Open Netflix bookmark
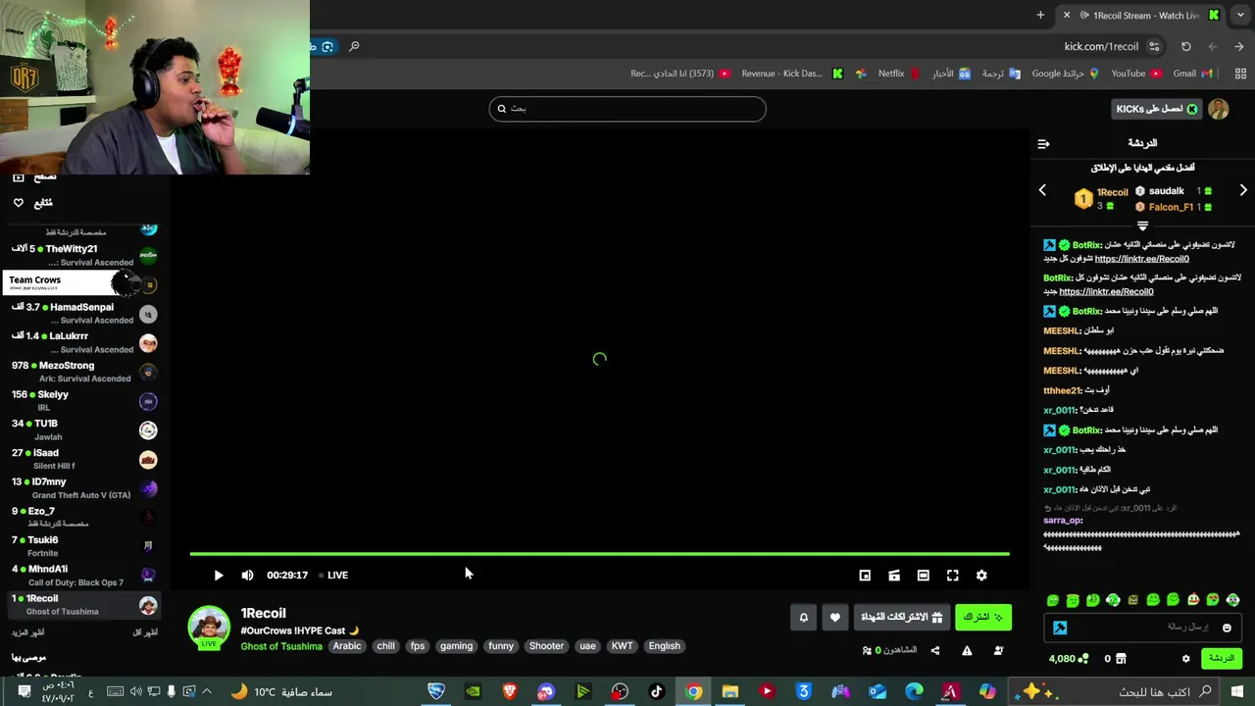Screen dimensions: 1255x706 click(x=898, y=74)
